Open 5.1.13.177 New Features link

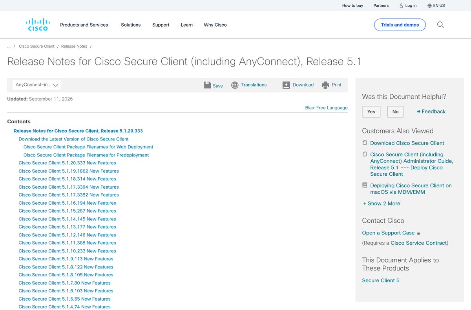click(x=68, y=227)
